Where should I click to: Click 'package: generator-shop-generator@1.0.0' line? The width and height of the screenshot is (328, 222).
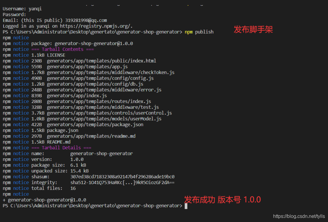82,44
